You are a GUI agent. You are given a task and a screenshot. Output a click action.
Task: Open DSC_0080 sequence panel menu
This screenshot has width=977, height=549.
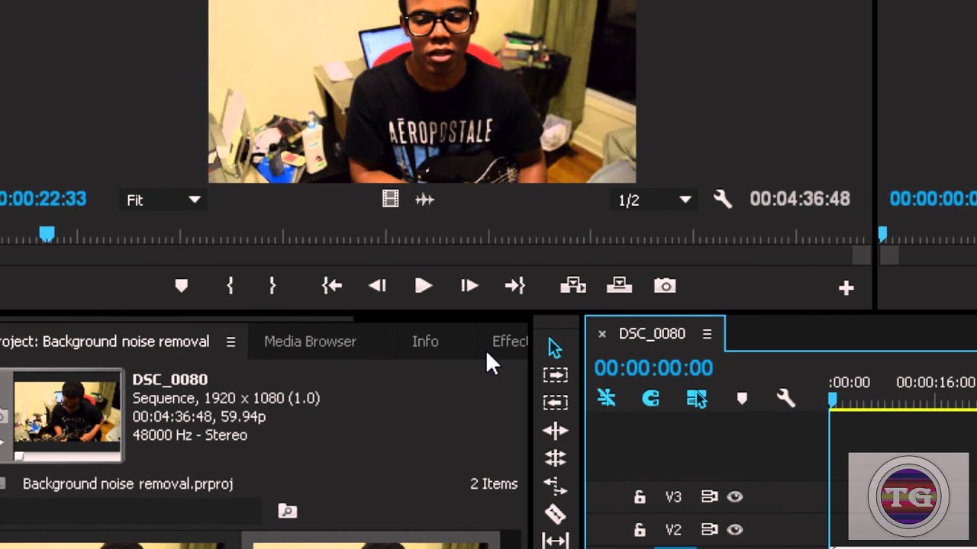[707, 334]
